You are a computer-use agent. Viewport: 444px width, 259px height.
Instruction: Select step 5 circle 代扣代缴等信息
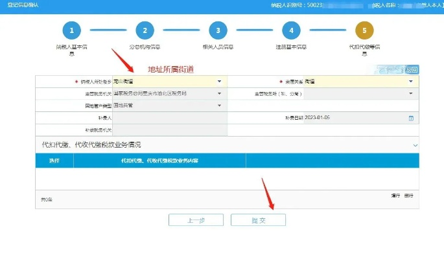click(364, 30)
